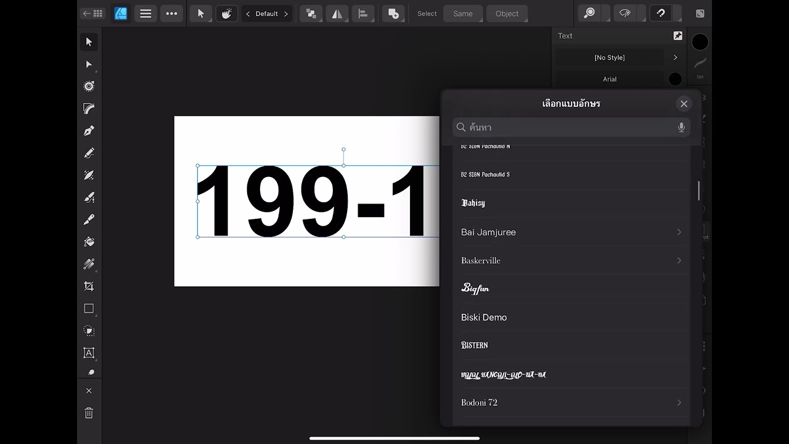Choose Baskerville font
Image resolution: width=789 pixels, height=444 pixels.
tap(571, 260)
